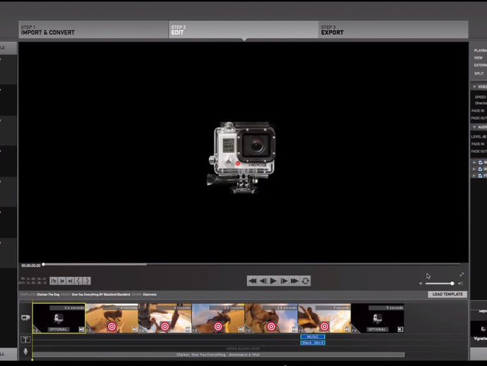The height and width of the screenshot is (366, 487).
Task: Mute audio on the 4 seconds clip
Action: 135,329
